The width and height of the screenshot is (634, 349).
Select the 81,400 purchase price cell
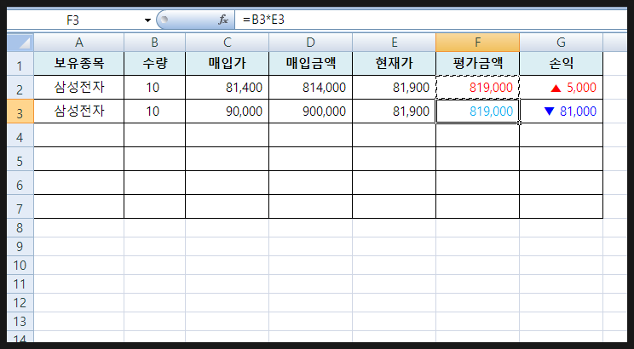228,88
